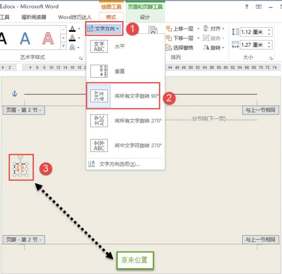Open the 大小 size dialog launcher
The image size is (282, 274).
271,58
